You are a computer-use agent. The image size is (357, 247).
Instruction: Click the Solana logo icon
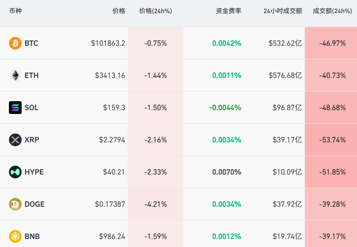[15, 108]
